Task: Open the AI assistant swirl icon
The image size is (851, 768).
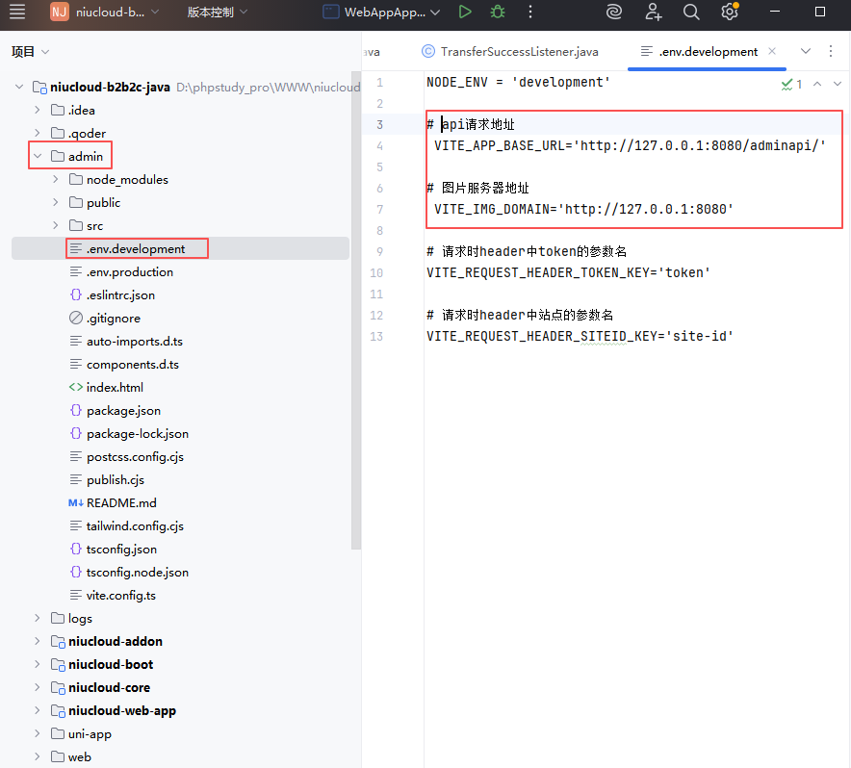Action: pos(614,13)
